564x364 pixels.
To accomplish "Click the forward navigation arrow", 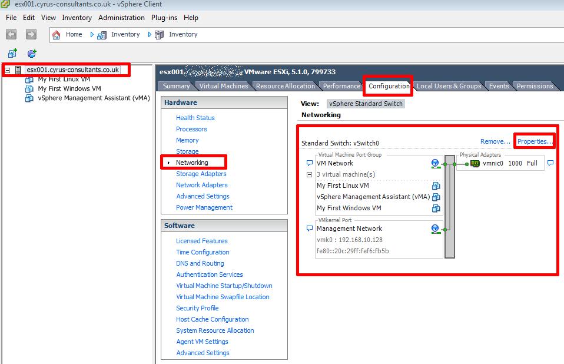I will [31, 34].
